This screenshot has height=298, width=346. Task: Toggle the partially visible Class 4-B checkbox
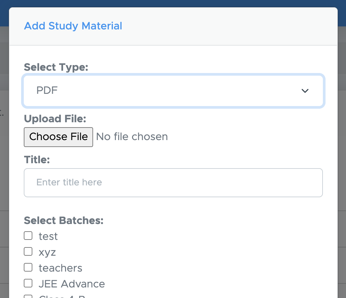(x=28, y=296)
